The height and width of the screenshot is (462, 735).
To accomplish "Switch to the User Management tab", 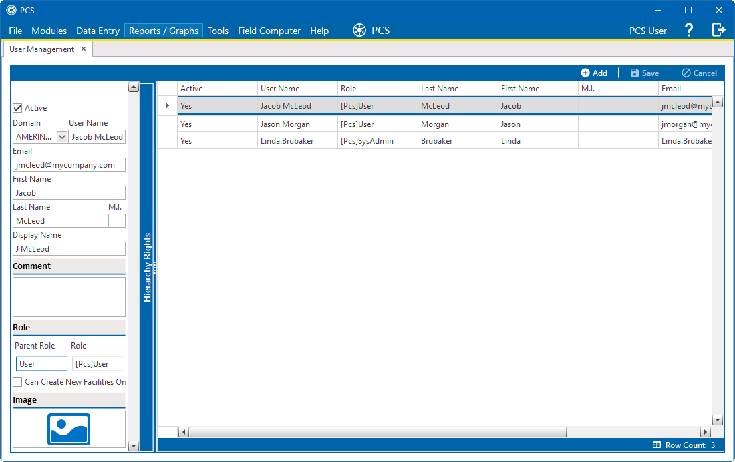I will [40, 49].
